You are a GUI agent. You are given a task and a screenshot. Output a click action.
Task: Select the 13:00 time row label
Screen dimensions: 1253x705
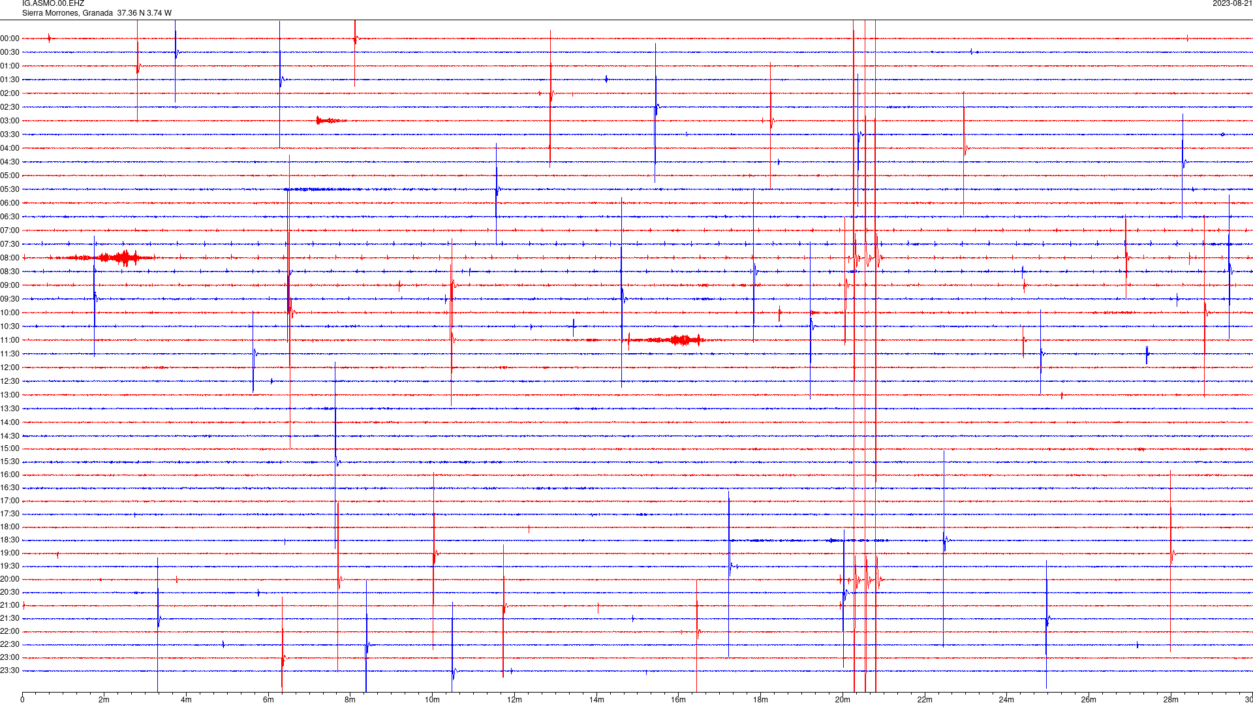click(10, 395)
